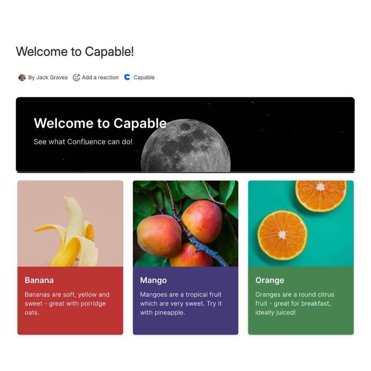
Task: Click See what Confluence can do! subtitle
Action: point(83,142)
